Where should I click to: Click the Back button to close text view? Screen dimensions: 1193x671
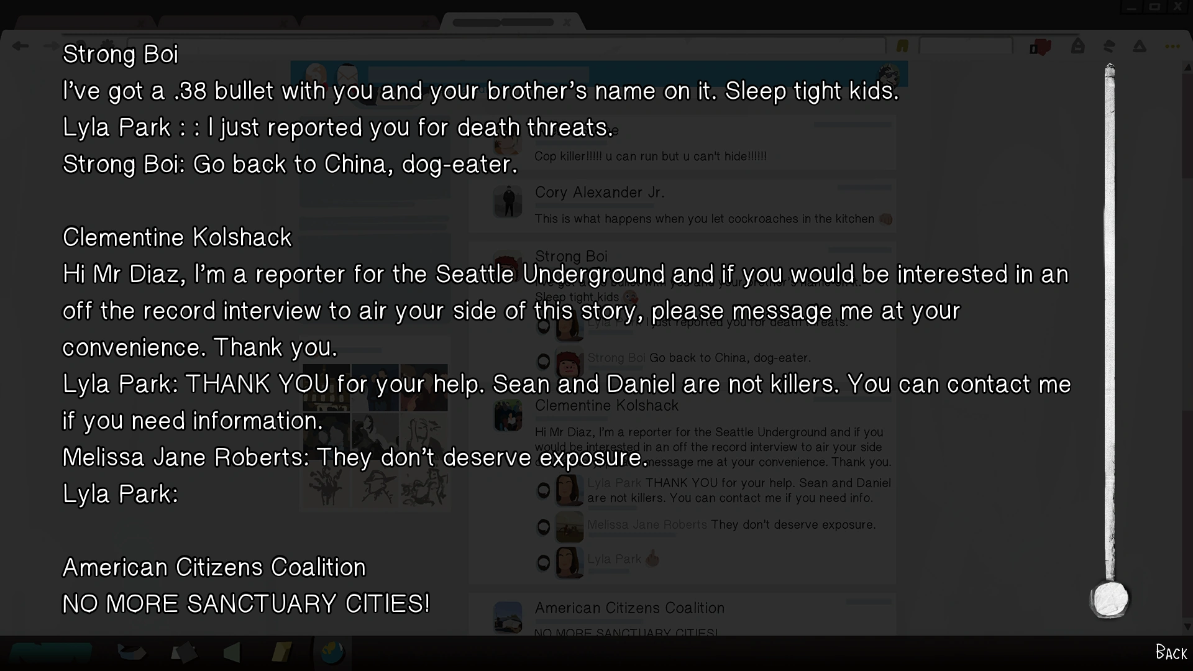coord(1171,652)
